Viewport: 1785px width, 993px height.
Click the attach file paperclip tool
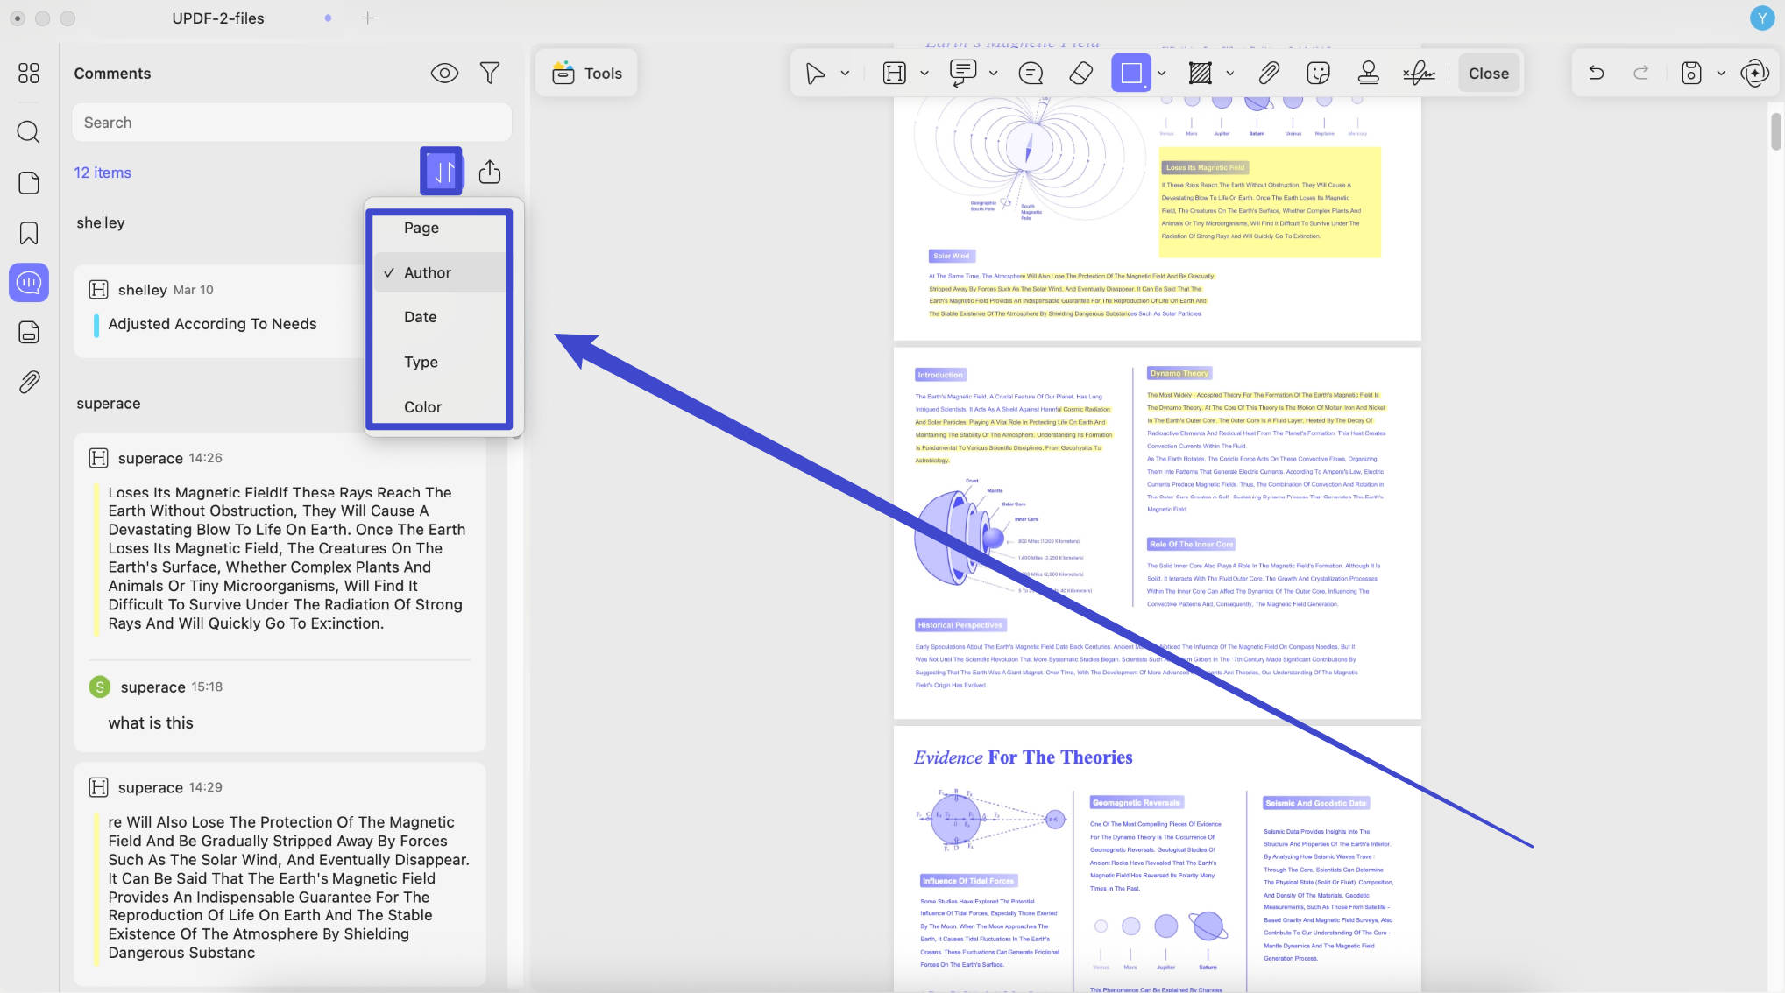pyautogui.click(x=1269, y=74)
